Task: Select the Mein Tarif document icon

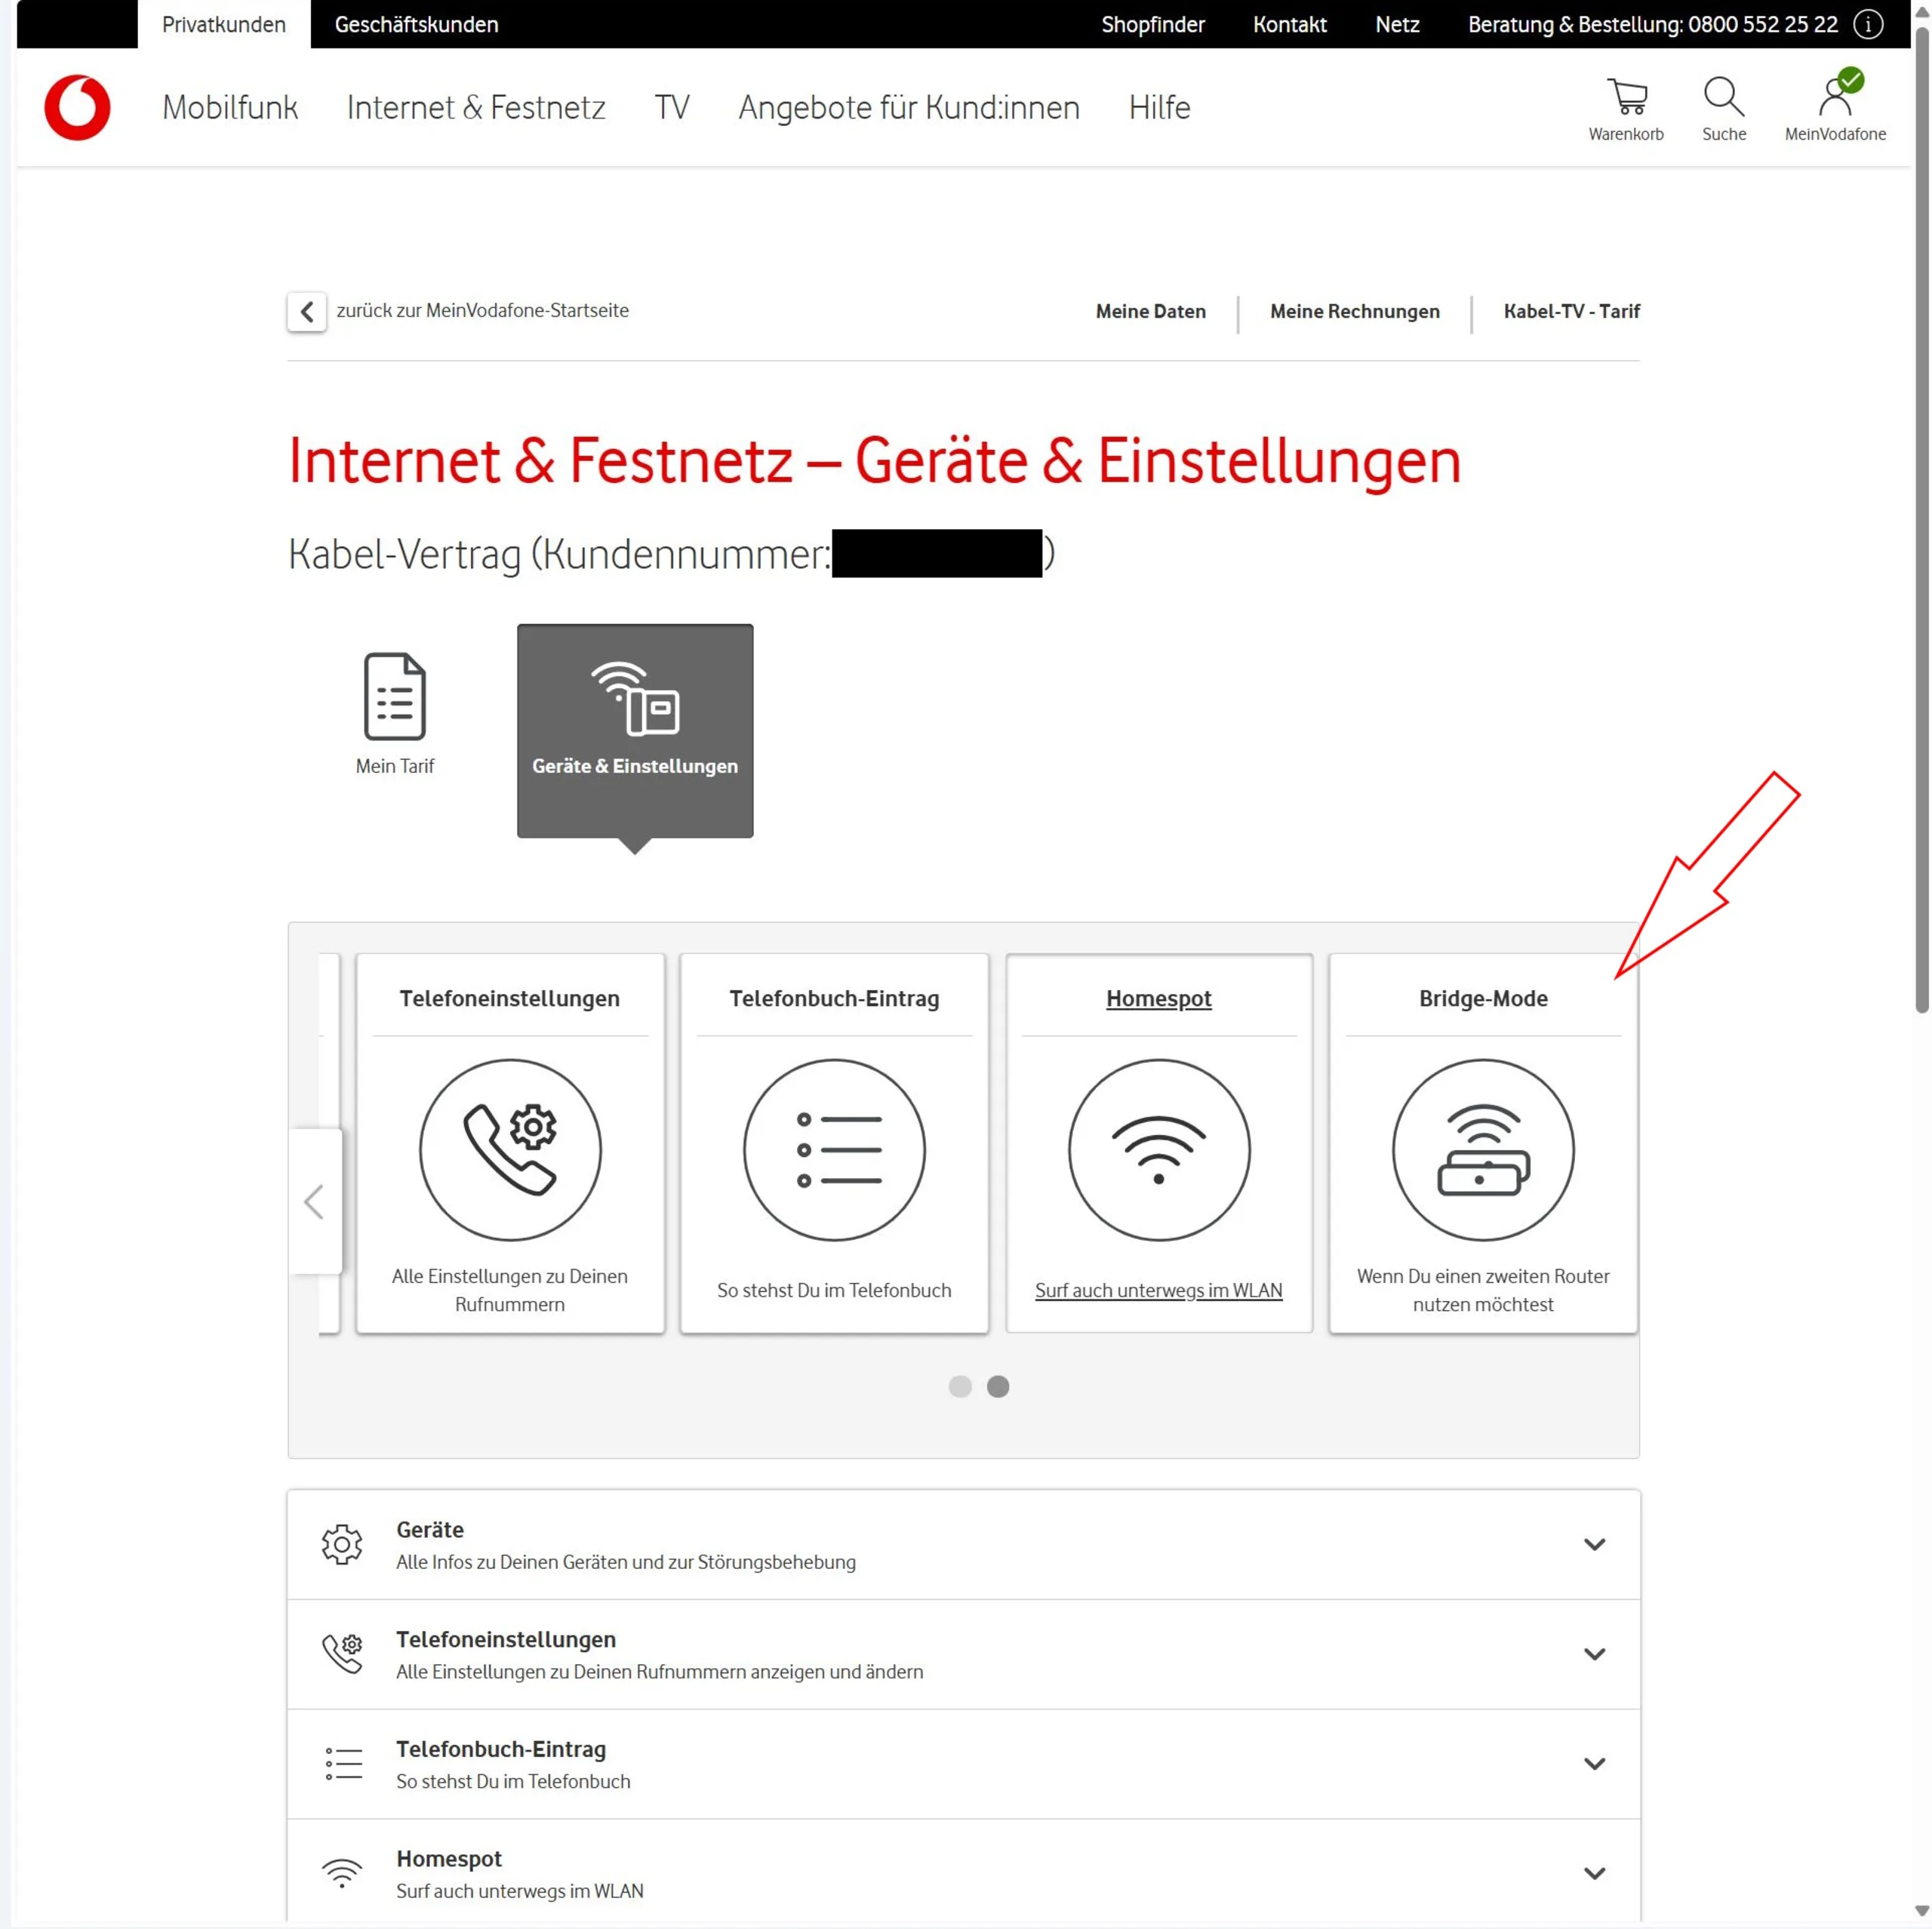Action: coord(394,697)
